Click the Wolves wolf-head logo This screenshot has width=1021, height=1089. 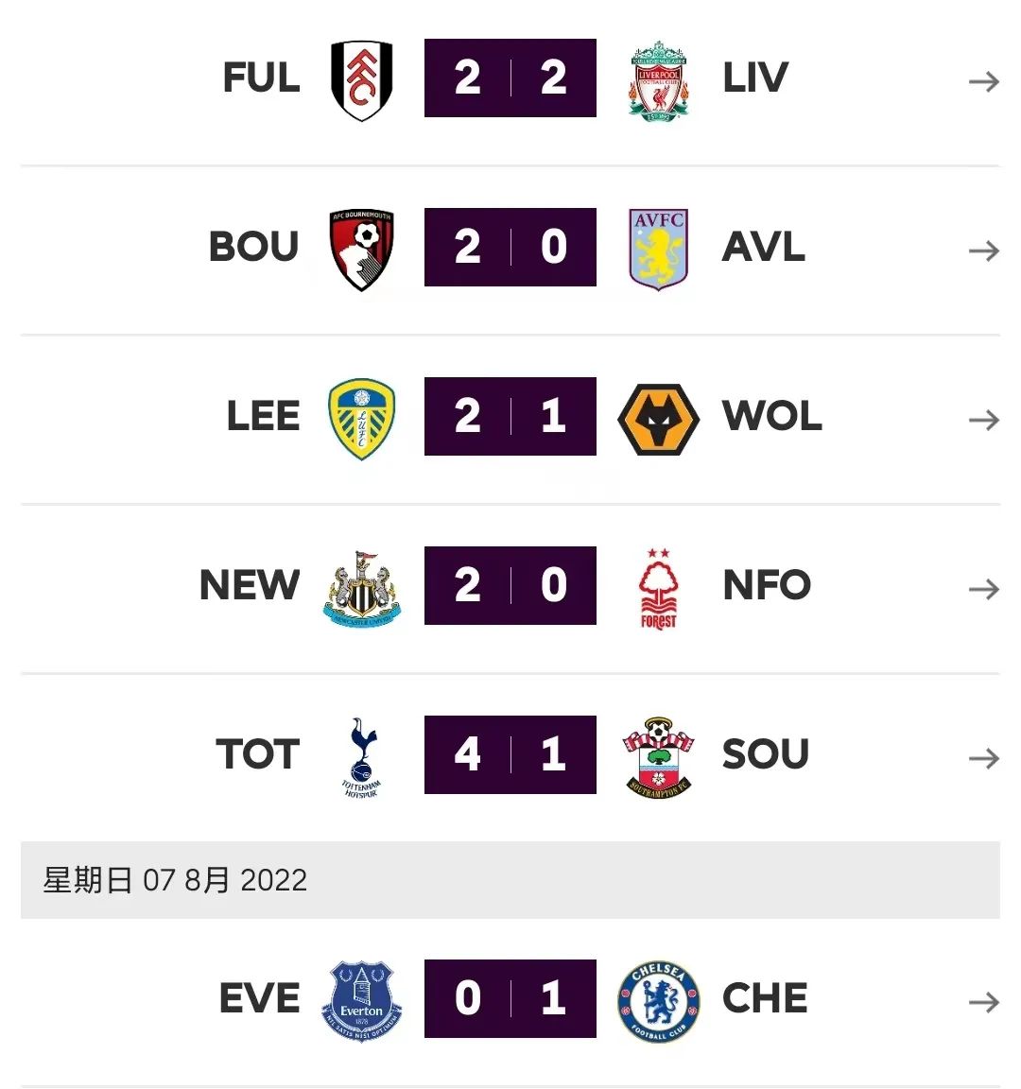tap(658, 418)
